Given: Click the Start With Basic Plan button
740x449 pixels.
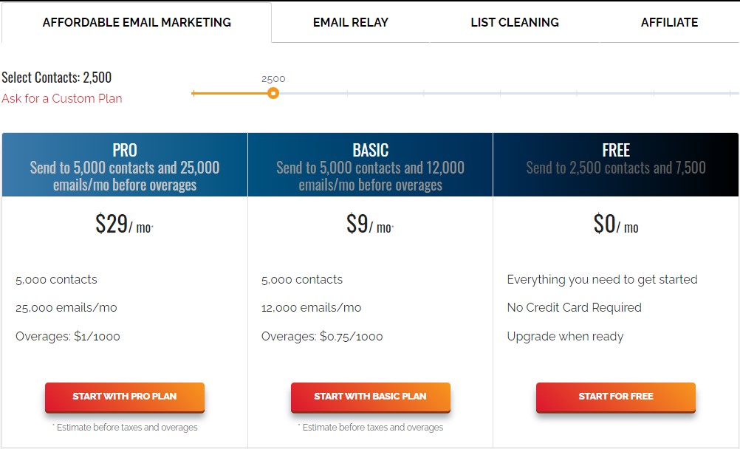Looking at the screenshot, I should click(371, 397).
